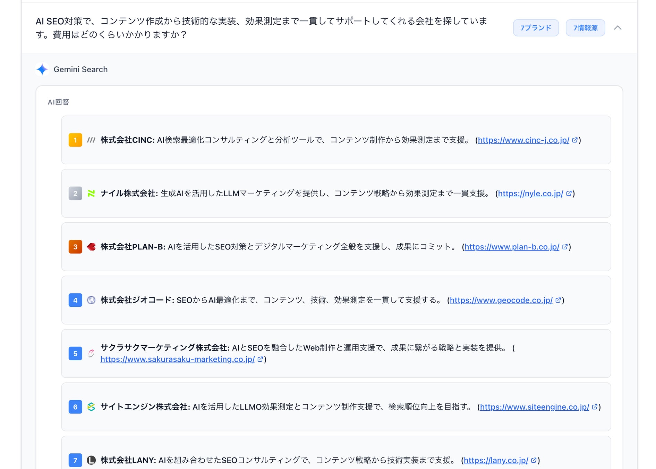Image resolution: width=656 pixels, height=469 pixels.
Task: Click external-link icon after sakurasaku-marketing URL
Action: coord(260,359)
